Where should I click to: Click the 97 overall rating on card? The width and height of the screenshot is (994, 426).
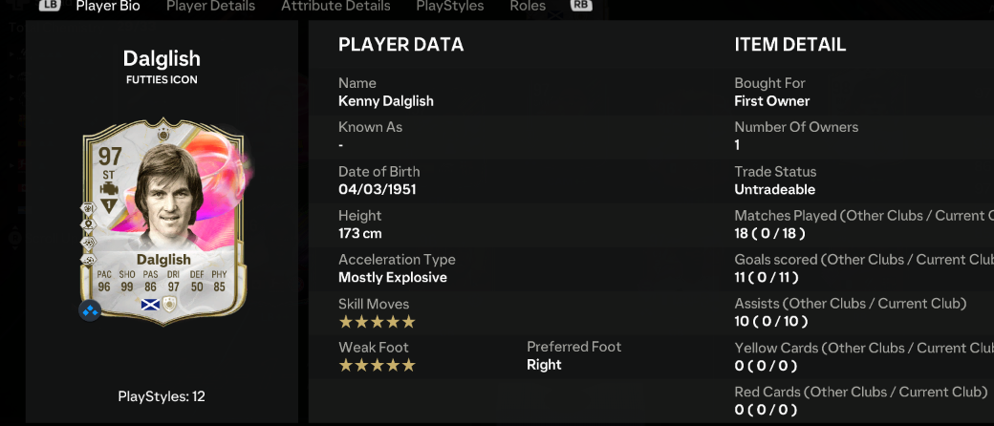click(108, 158)
